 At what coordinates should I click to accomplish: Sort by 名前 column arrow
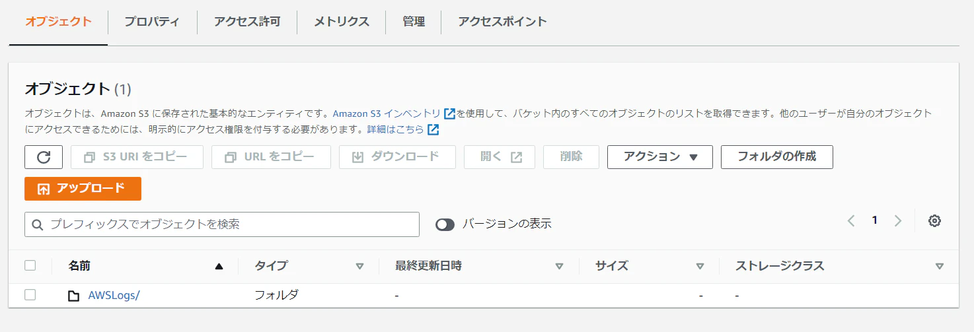(219, 267)
